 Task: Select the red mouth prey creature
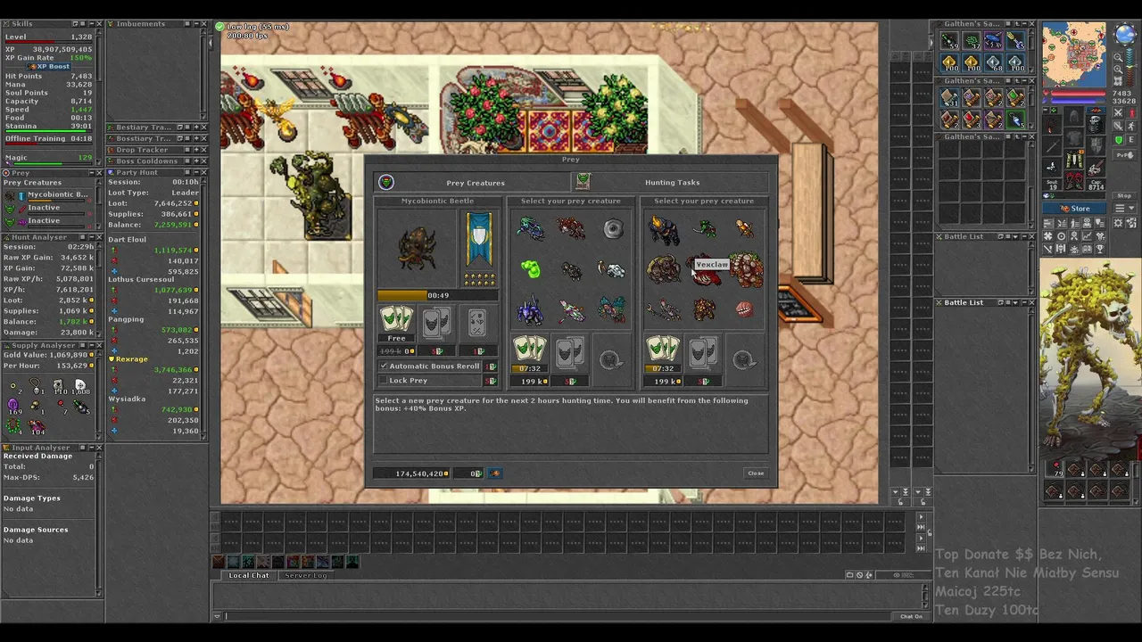(746, 309)
